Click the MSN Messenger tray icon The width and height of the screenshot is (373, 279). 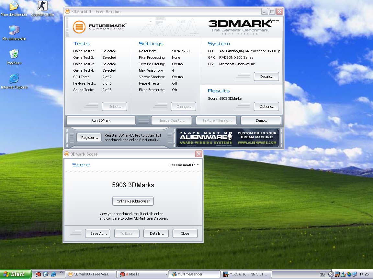pos(343,274)
